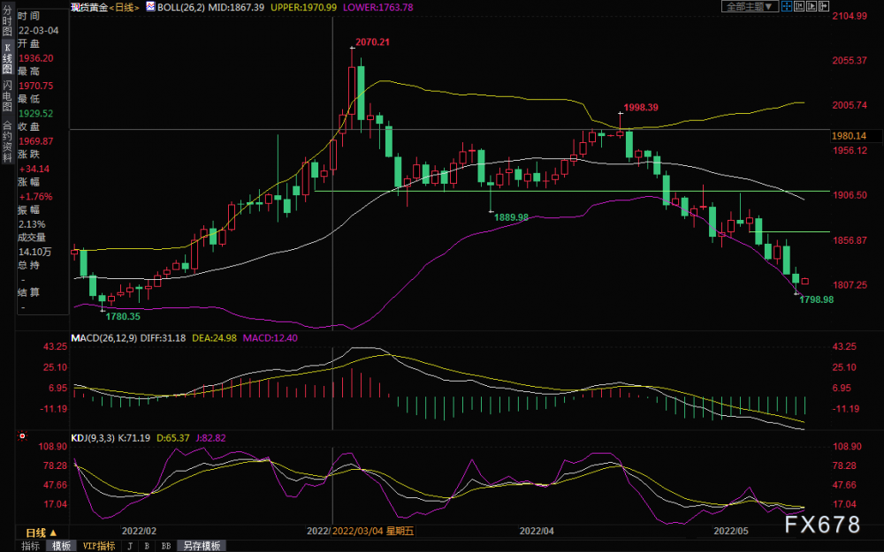The width and height of the screenshot is (884, 552).
Task: Click the DEA:24.98 MACD value
Action: (214, 338)
